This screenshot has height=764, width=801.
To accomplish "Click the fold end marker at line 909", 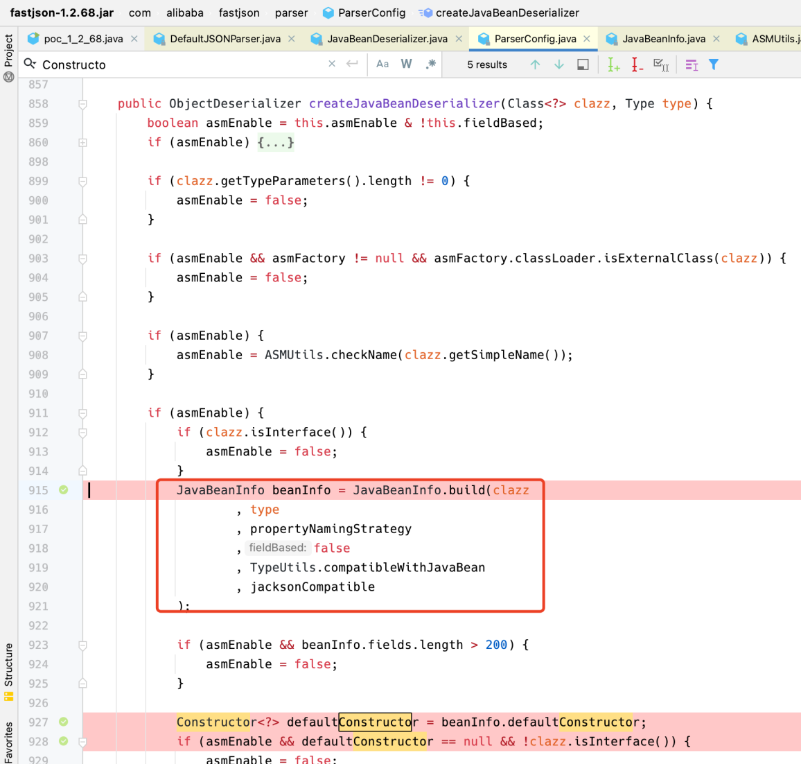I will pyautogui.click(x=82, y=374).
